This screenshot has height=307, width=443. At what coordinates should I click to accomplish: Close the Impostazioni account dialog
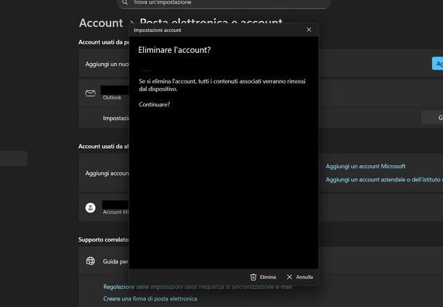[x=309, y=30]
